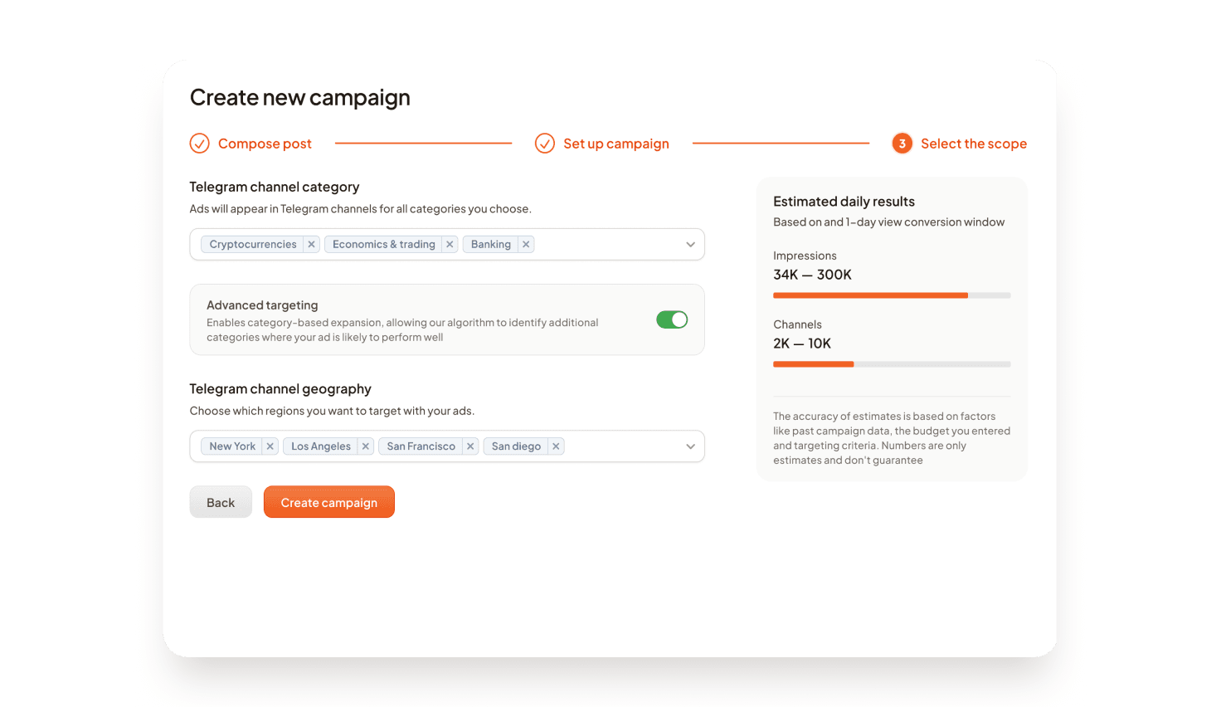The height and width of the screenshot is (707, 1221).
Task: Click the Compose post checkmark icon
Action: tap(200, 144)
